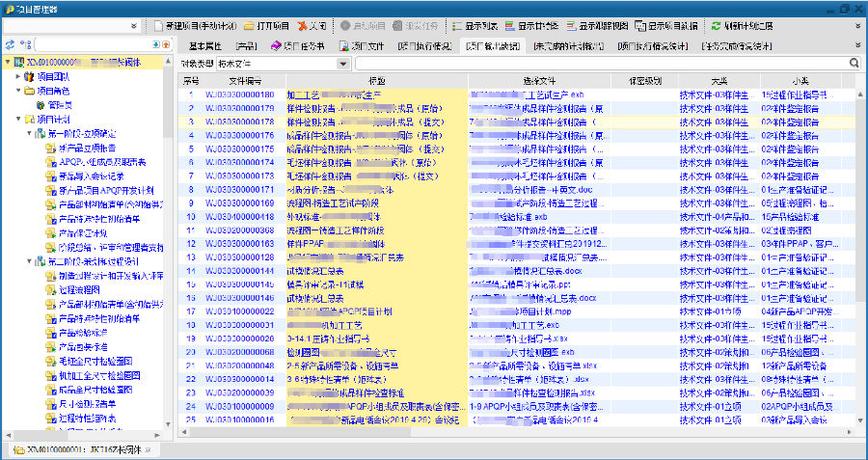Click into the search text field
The width and height of the screenshot is (868, 460).
(598, 63)
